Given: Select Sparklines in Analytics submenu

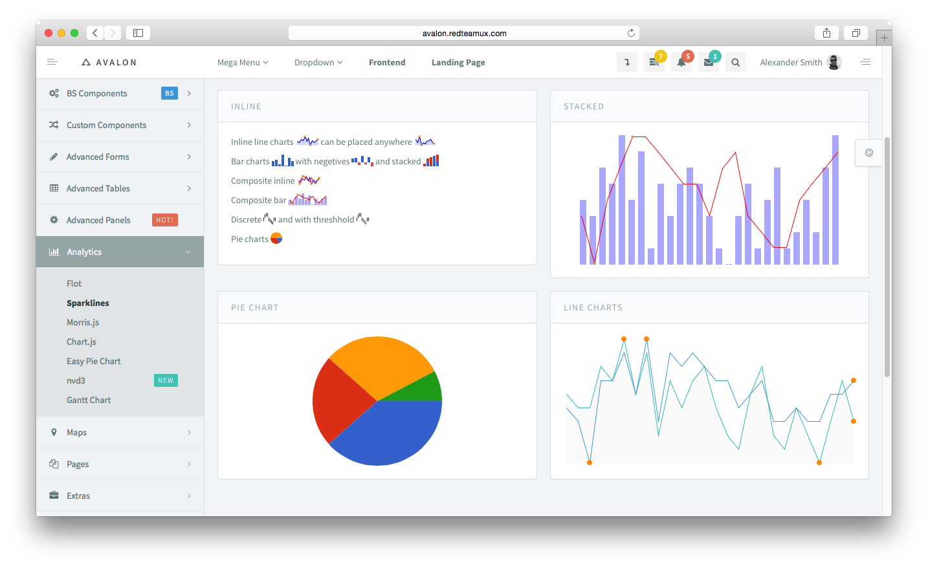Looking at the screenshot, I should coord(88,303).
